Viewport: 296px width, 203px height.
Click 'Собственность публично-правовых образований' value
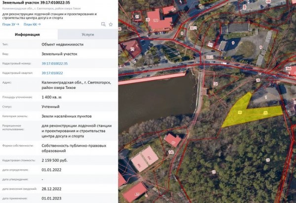pos(74,148)
